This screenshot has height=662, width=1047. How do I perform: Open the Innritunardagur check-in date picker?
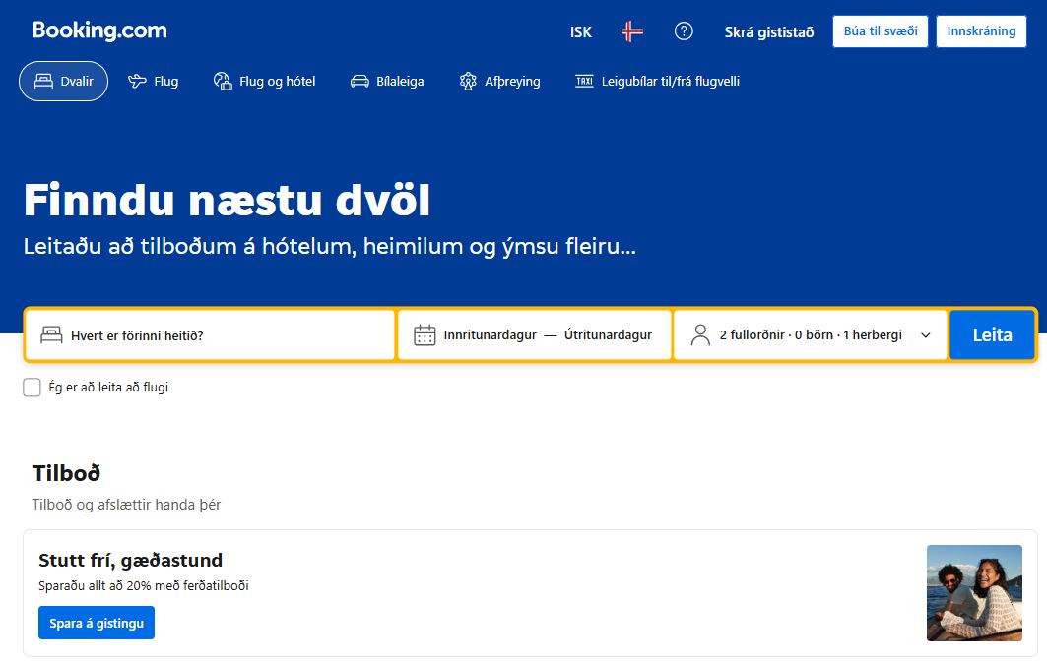coord(490,335)
